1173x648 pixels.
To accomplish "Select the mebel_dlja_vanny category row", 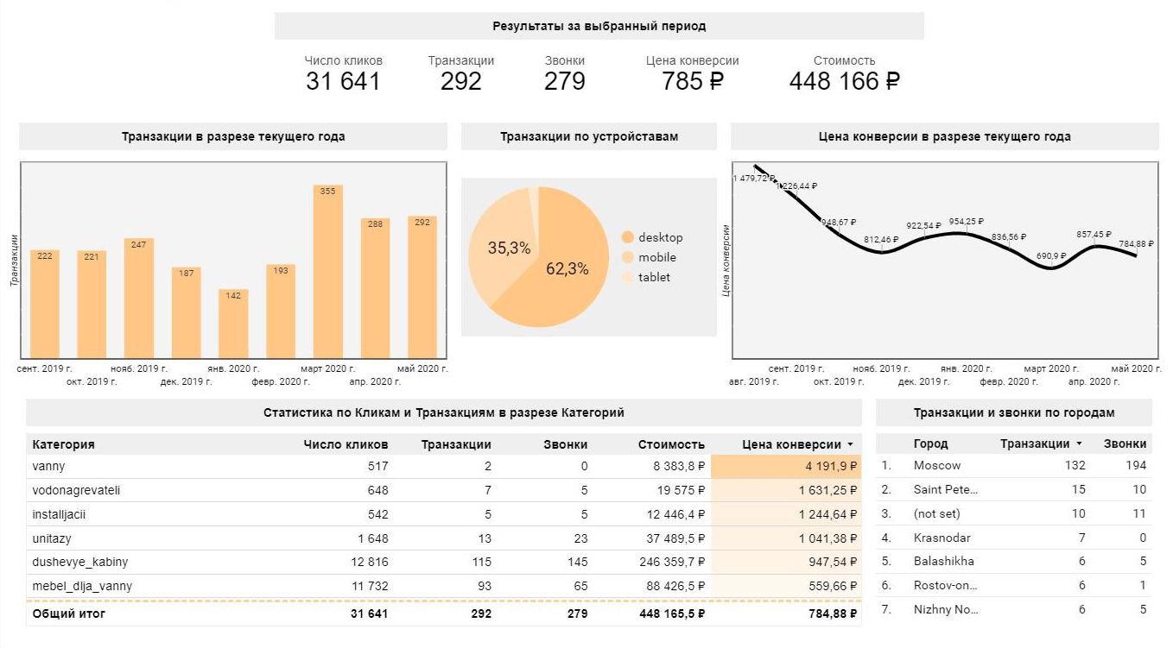I will (x=444, y=587).
